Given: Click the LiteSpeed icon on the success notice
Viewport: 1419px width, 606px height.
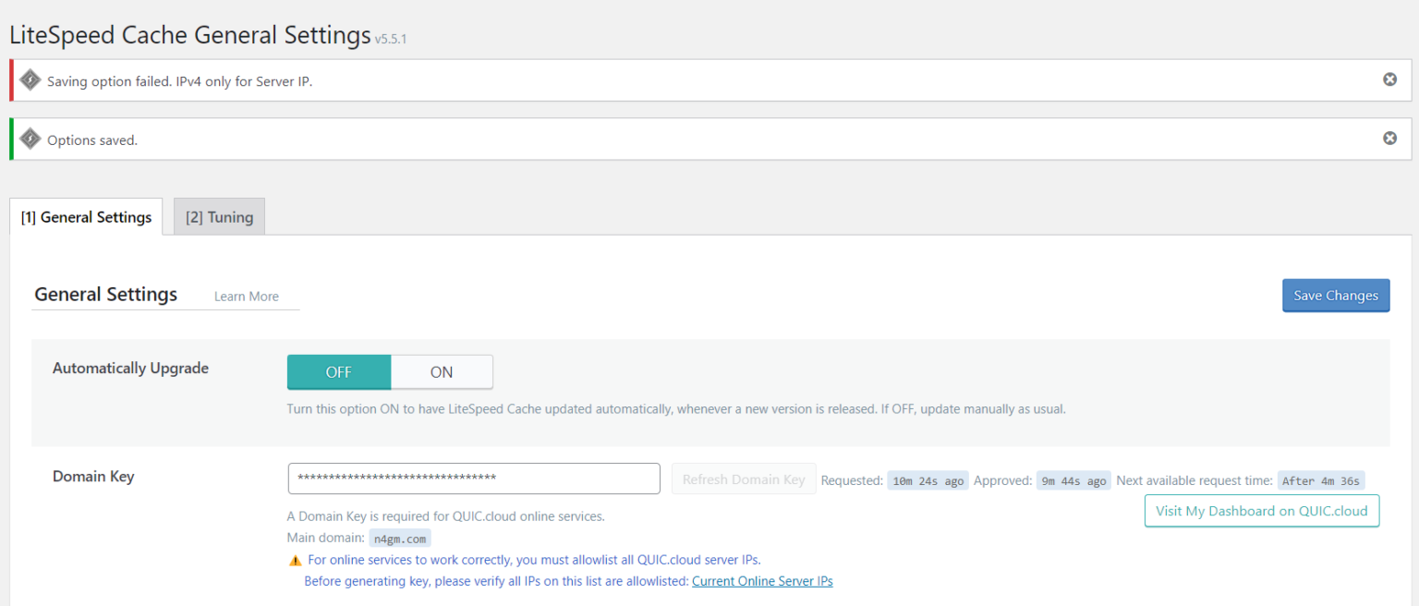Looking at the screenshot, I should tap(30, 138).
